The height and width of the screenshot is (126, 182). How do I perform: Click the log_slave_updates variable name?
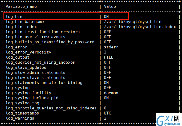coord(26,68)
